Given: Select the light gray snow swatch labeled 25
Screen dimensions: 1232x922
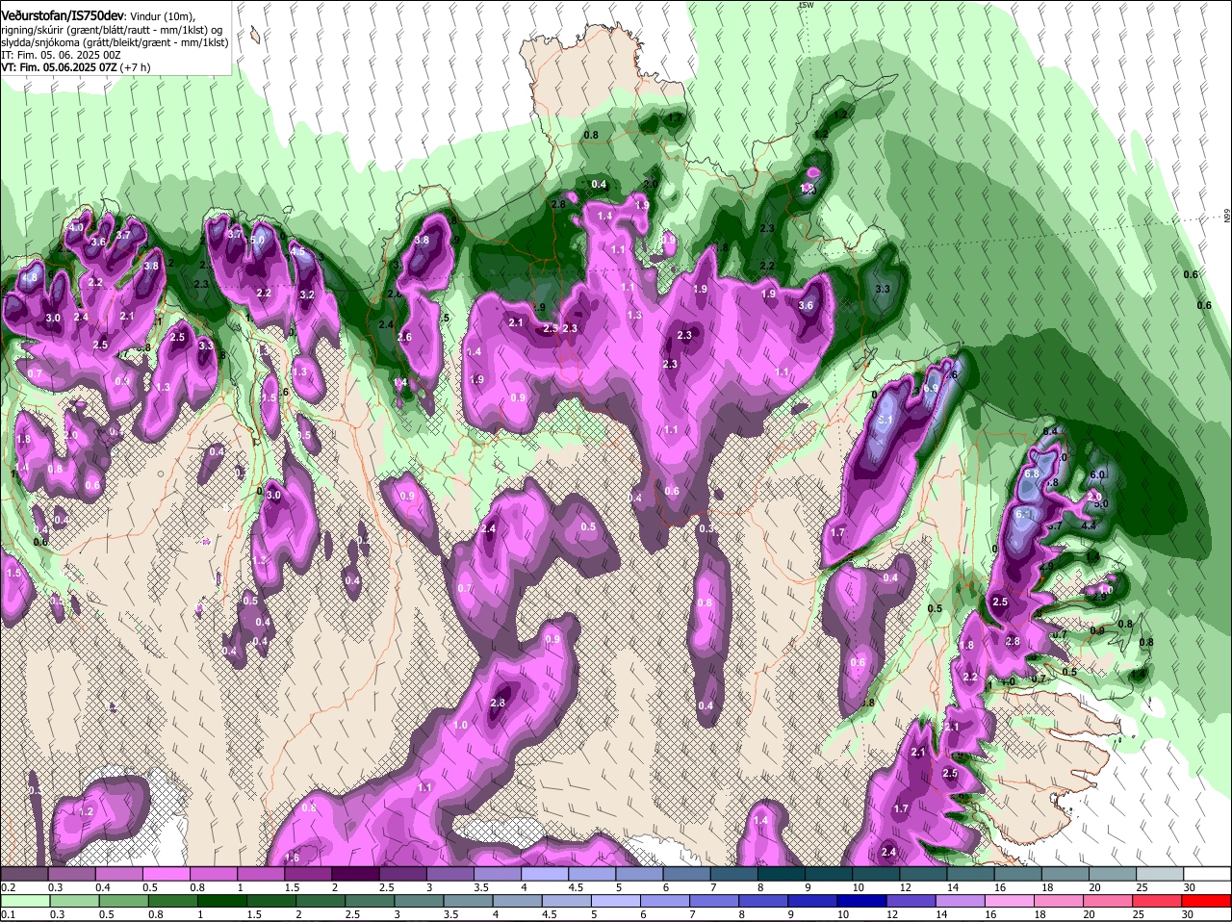Looking at the screenshot, I should (1161, 873).
